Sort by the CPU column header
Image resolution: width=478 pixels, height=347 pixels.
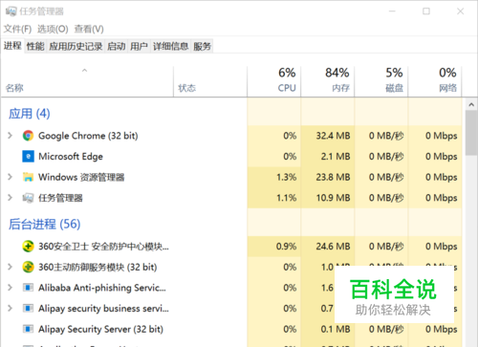coord(274,81)
